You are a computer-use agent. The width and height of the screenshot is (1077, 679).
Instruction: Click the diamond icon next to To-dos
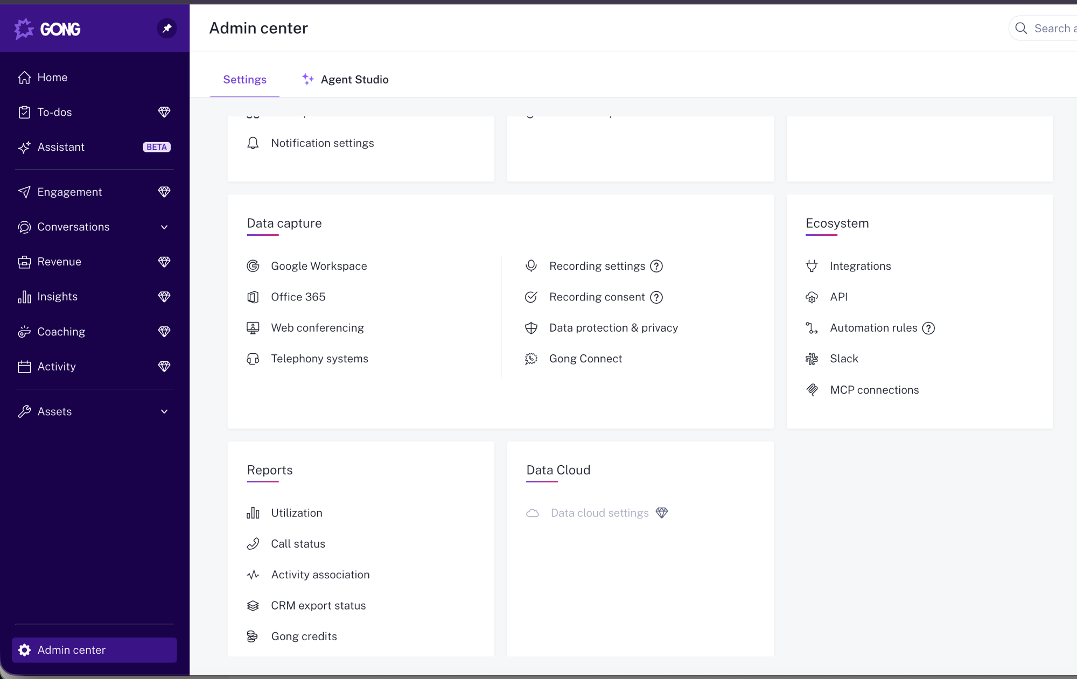pos(164,112)
